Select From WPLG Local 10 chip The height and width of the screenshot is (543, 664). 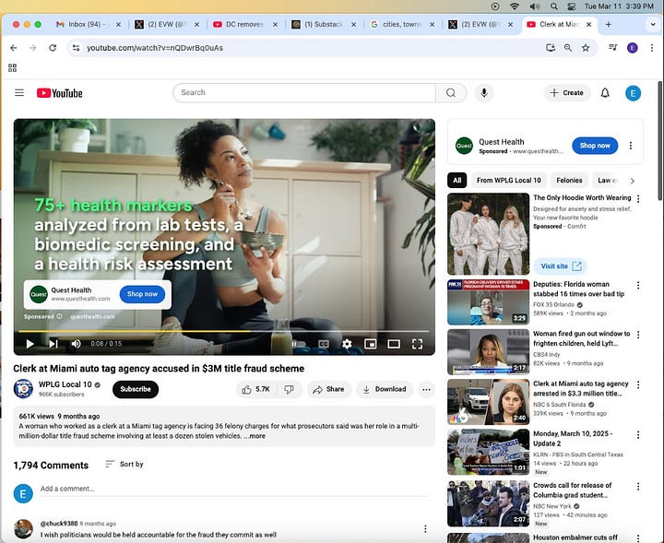(508, 181)
